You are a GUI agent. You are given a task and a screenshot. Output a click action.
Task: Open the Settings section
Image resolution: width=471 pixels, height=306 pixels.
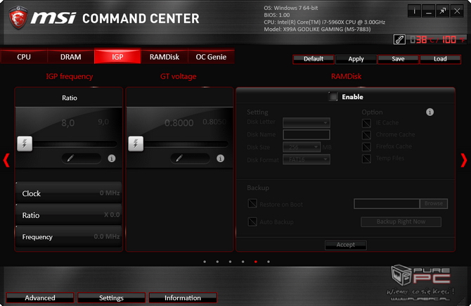pyautogui.click(x=112, y=298)
